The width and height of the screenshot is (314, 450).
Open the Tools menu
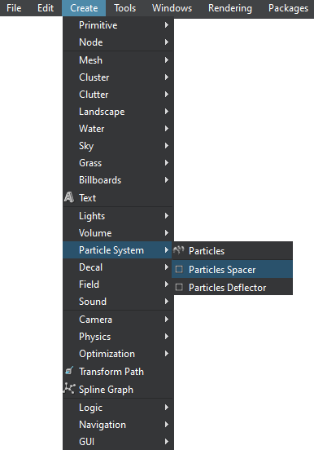125,8
